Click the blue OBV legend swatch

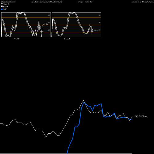coord(2,9)
